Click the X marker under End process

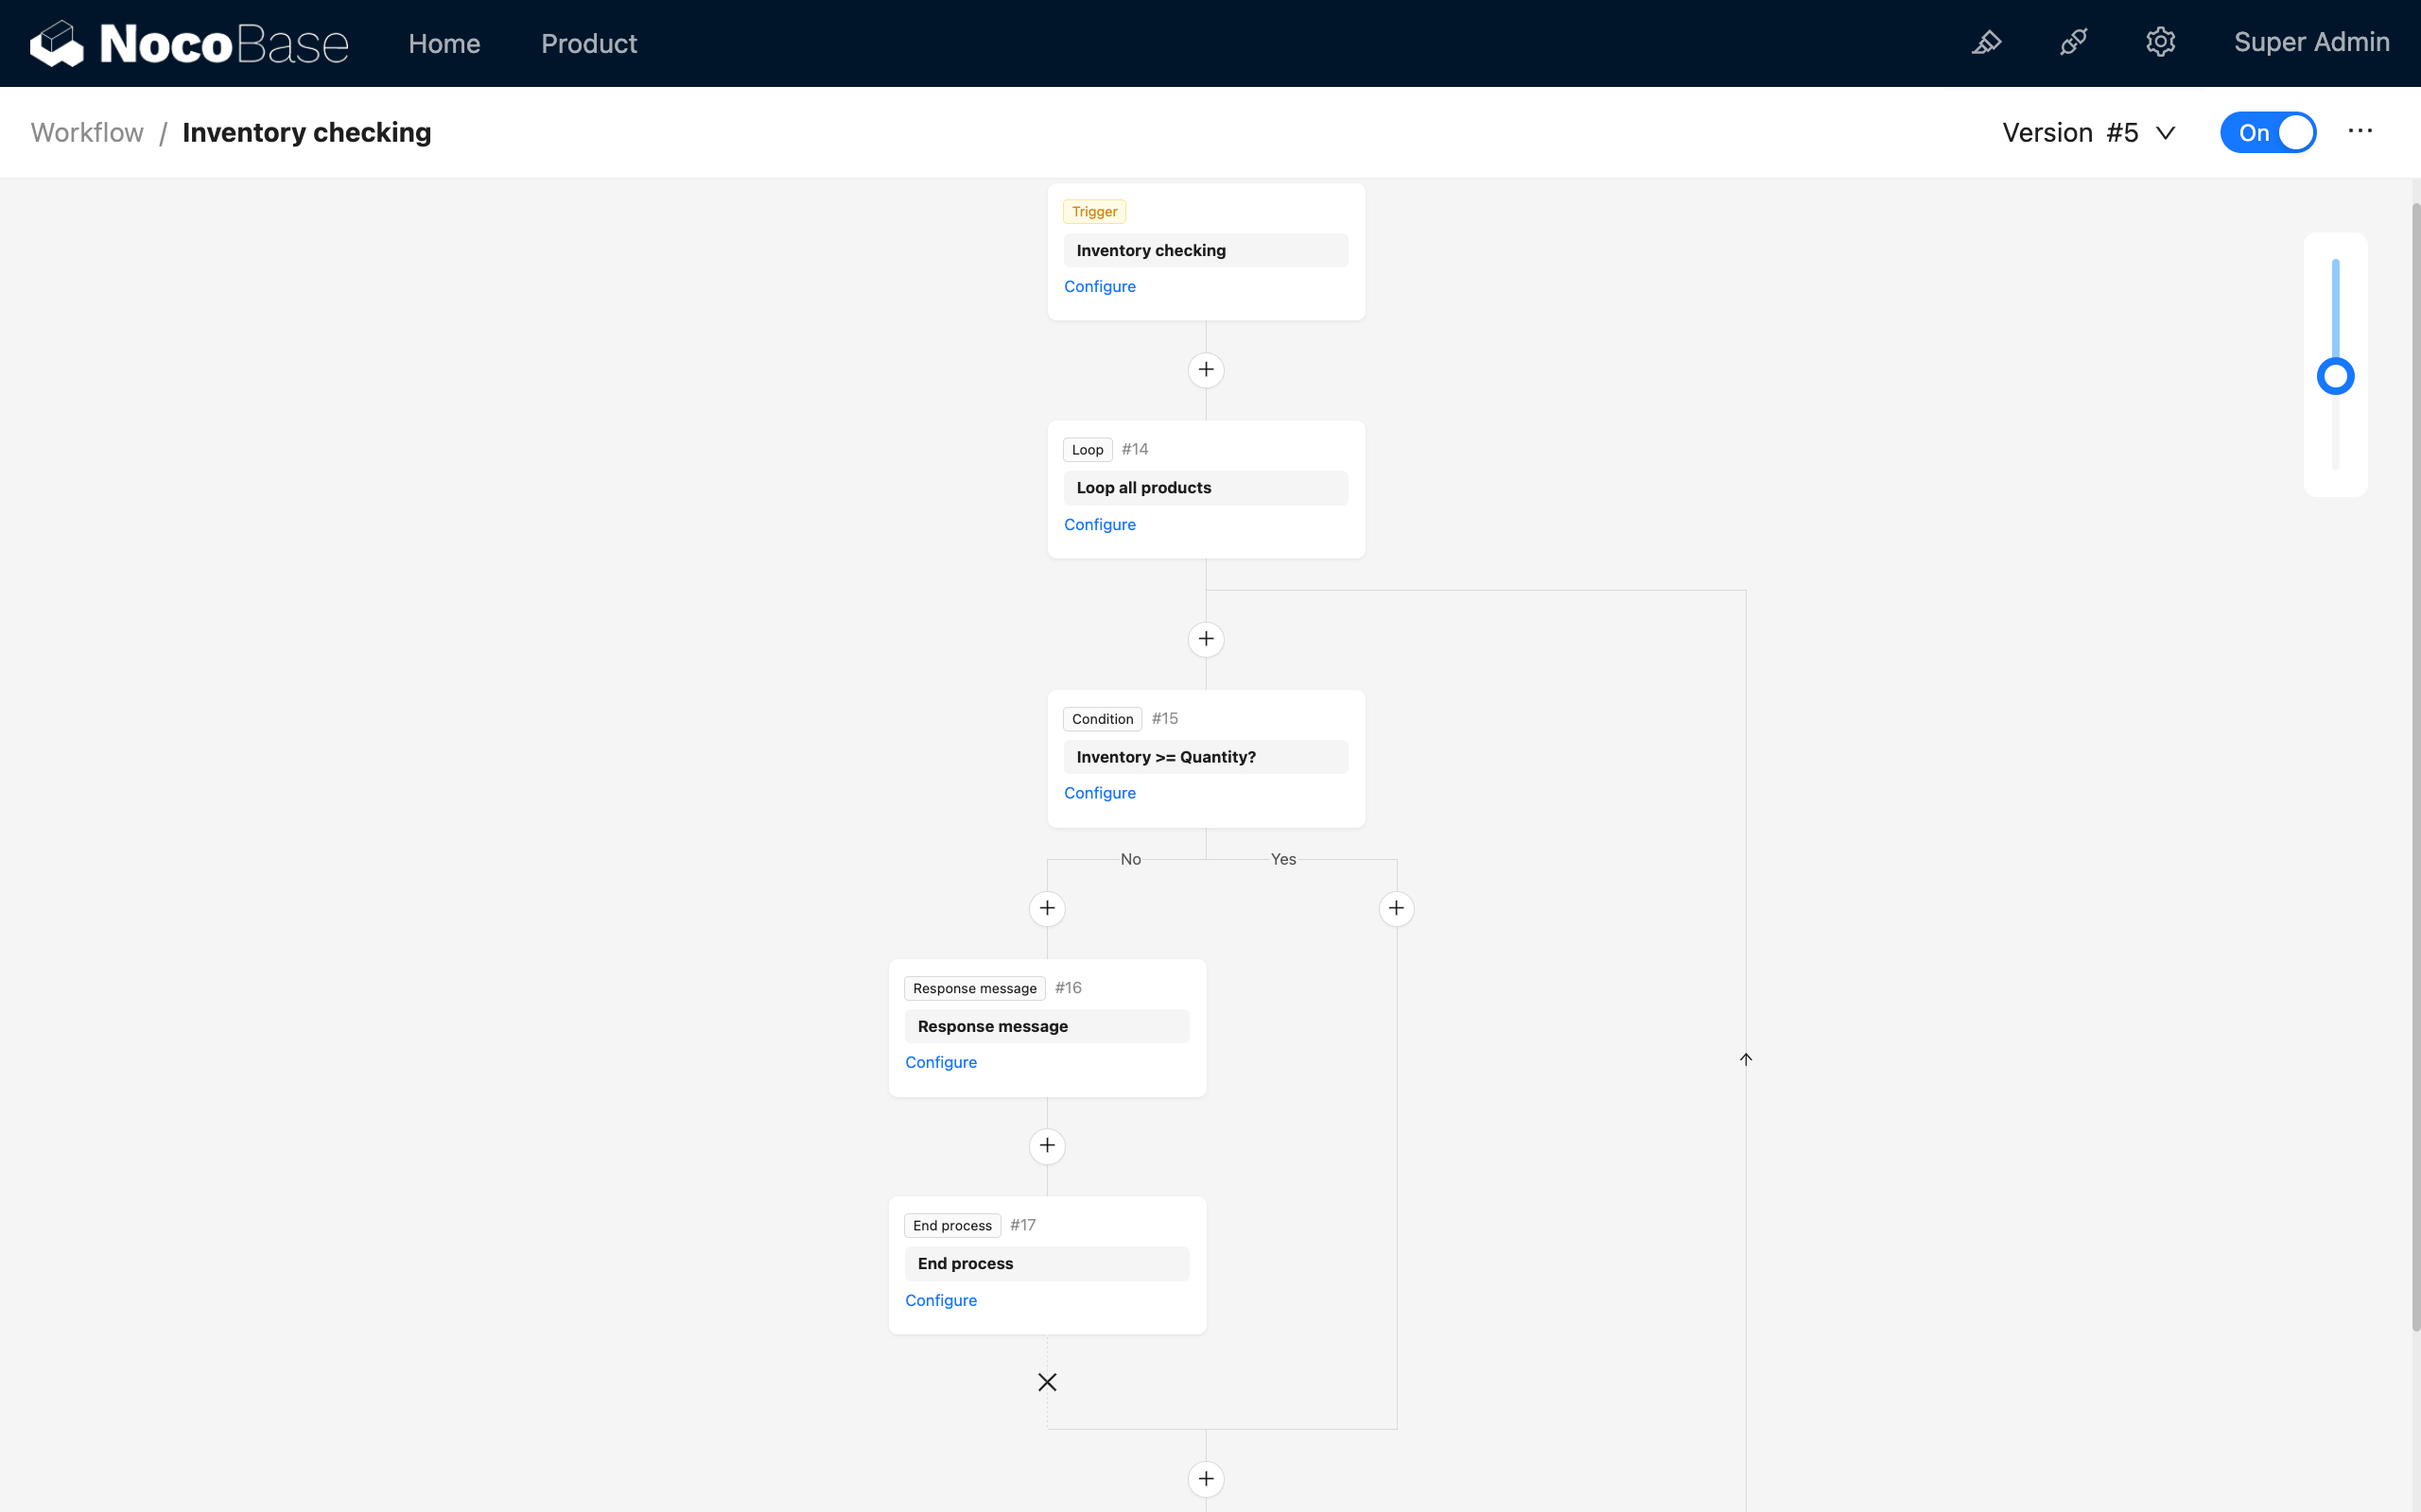tap(1047, 1381)
